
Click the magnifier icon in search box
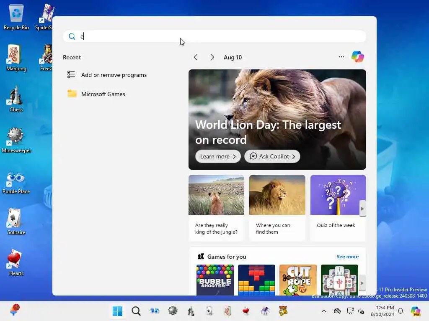tap(72, 36)
